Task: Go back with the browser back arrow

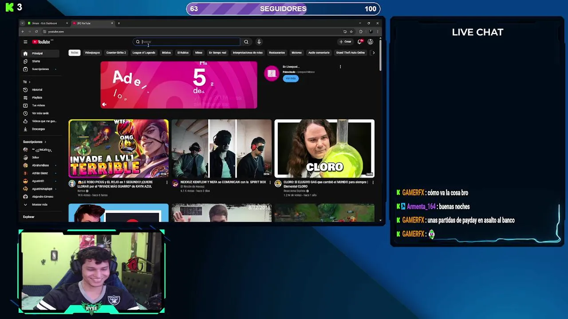Action: 23,31
